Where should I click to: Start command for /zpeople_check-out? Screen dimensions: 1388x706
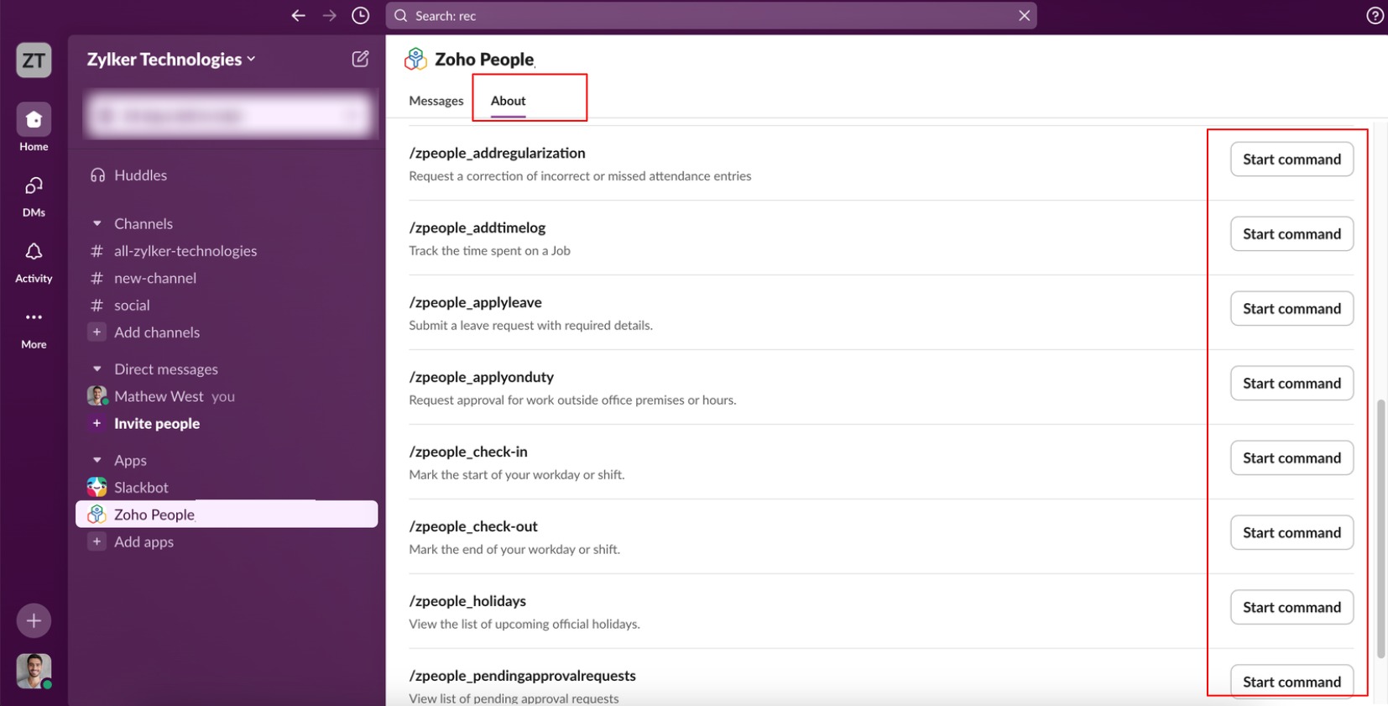point(1291,533)
